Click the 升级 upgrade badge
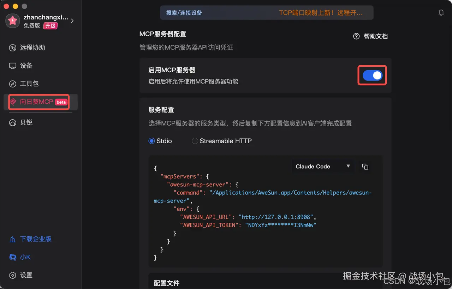 50,26
